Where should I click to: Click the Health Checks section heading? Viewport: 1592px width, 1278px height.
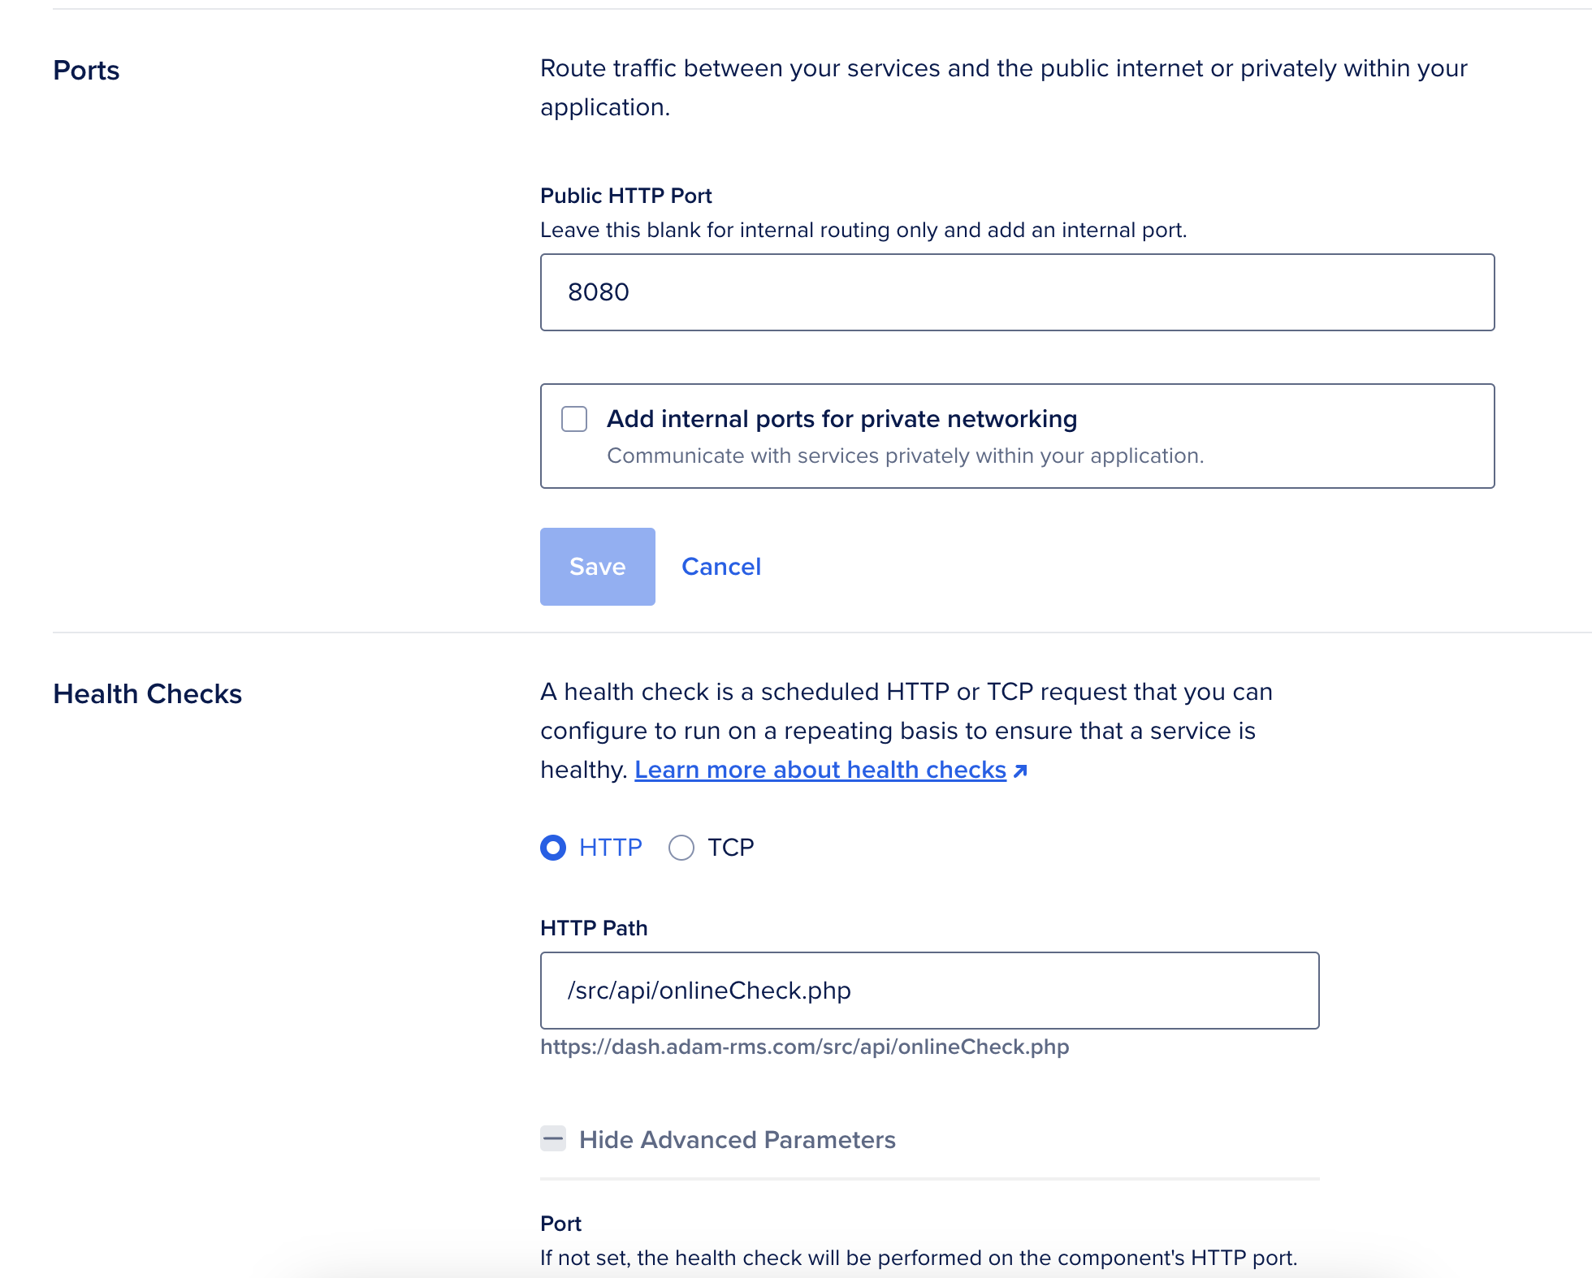click(x=147, y=694)
